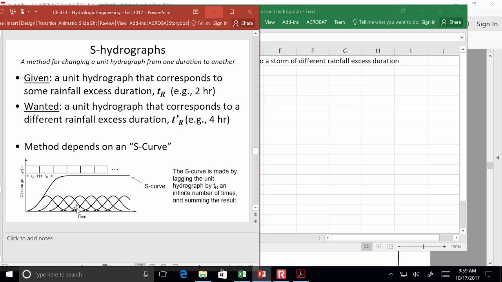Click Excel horizontal scrollbar right arrow
Image resolution: width=502 pixels, height=282 pixels.
pos(456,238)
